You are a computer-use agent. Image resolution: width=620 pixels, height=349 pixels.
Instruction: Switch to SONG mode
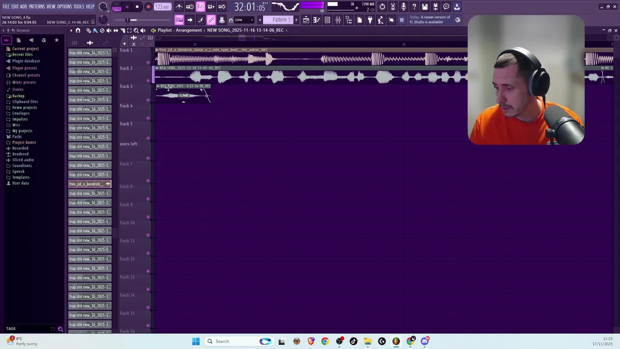point(117,9)
